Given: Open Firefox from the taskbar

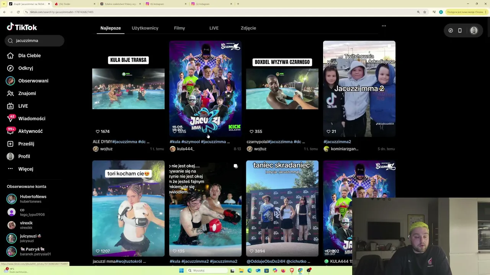Looking at the screenshot, I should coord(283,270).
